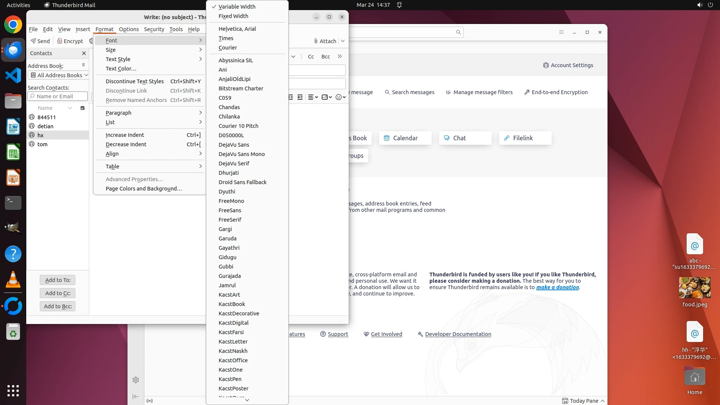Click the Send icon button
Image resolution: width=720 pixels, height=405 pixels.
tap(40, 41)
